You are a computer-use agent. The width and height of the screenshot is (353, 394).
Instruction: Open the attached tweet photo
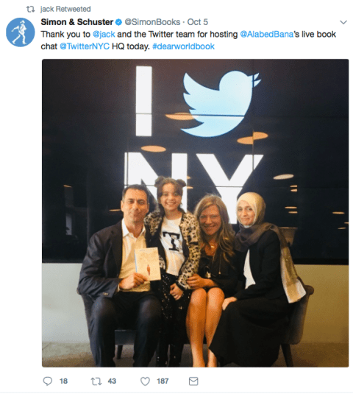(x=195, y=213)
